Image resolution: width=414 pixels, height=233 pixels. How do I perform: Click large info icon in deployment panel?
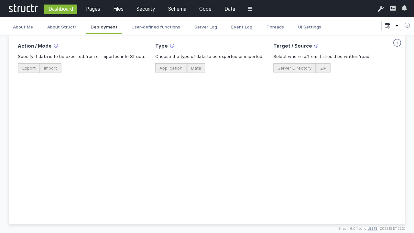(x=397, y=43)
